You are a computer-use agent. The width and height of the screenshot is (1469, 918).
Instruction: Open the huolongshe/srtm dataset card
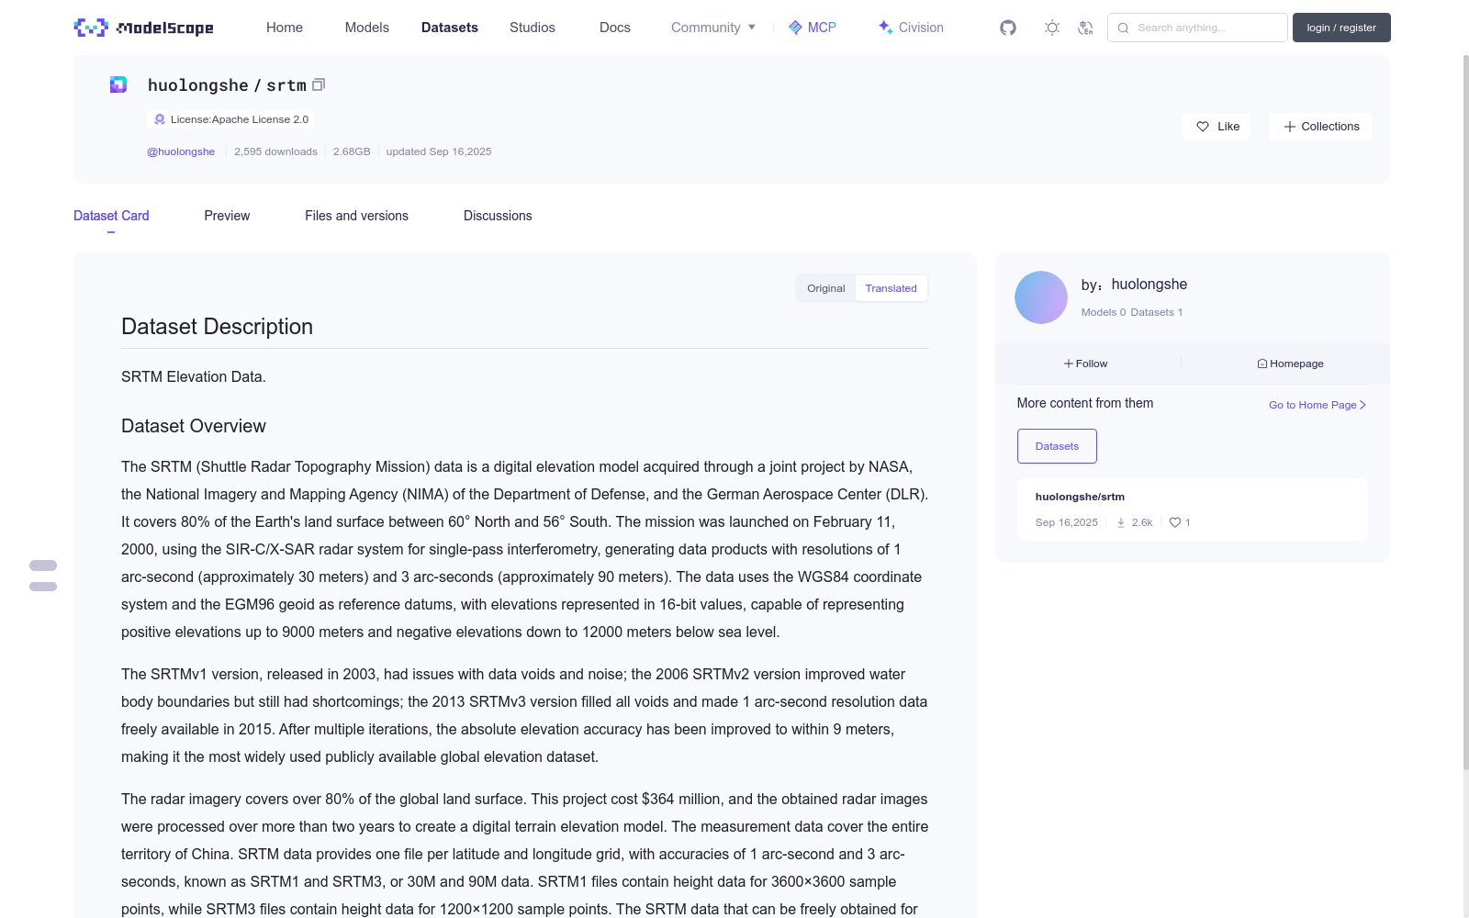(x=1192, y=509)
